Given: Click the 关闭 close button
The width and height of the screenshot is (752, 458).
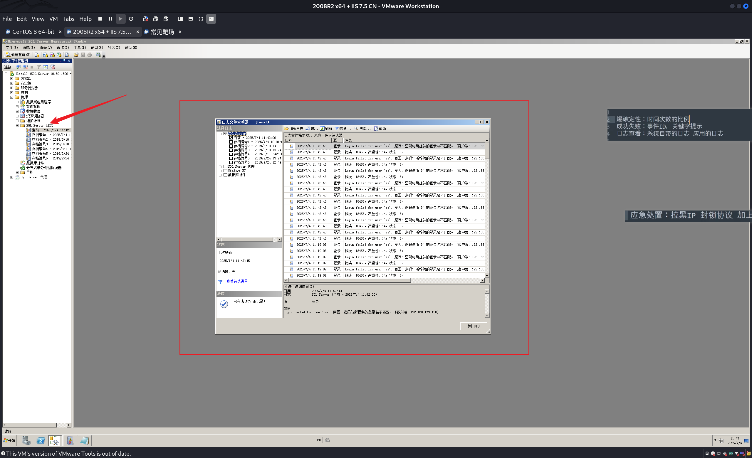Looking at the screenshot, I should [473, 326].
